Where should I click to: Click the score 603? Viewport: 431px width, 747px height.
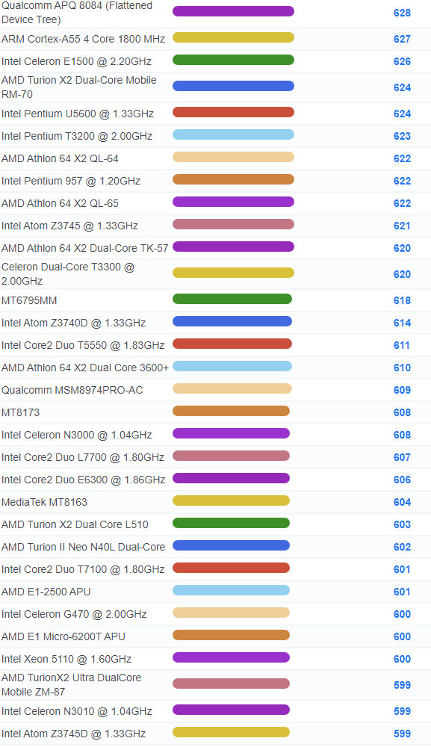pos(402,524)
